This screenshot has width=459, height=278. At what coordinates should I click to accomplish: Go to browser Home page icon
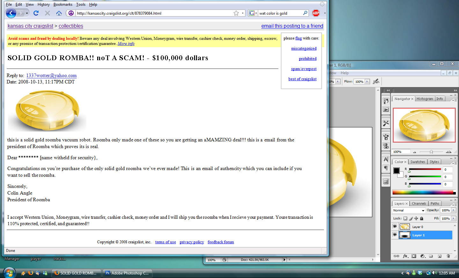59,13
